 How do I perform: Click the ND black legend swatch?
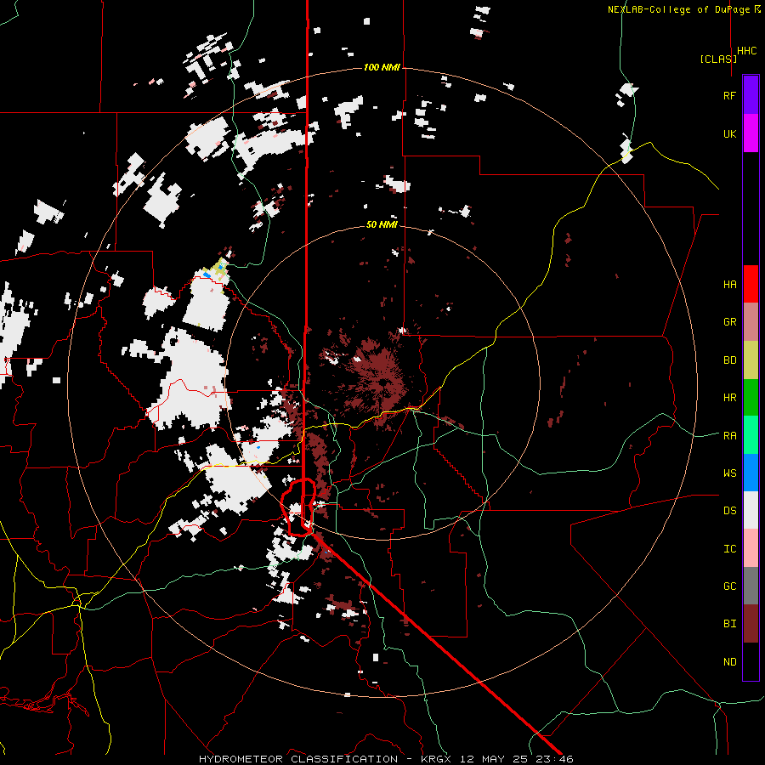click(x=751, y=661)
